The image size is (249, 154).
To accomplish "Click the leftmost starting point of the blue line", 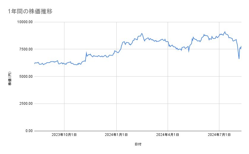I will (x=34, y=64).
